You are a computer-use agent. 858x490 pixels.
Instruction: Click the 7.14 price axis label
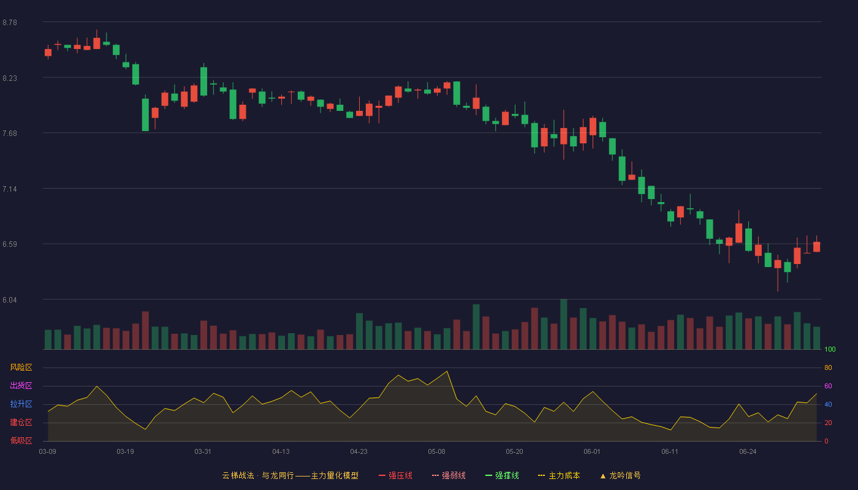[x=10, y=189]
